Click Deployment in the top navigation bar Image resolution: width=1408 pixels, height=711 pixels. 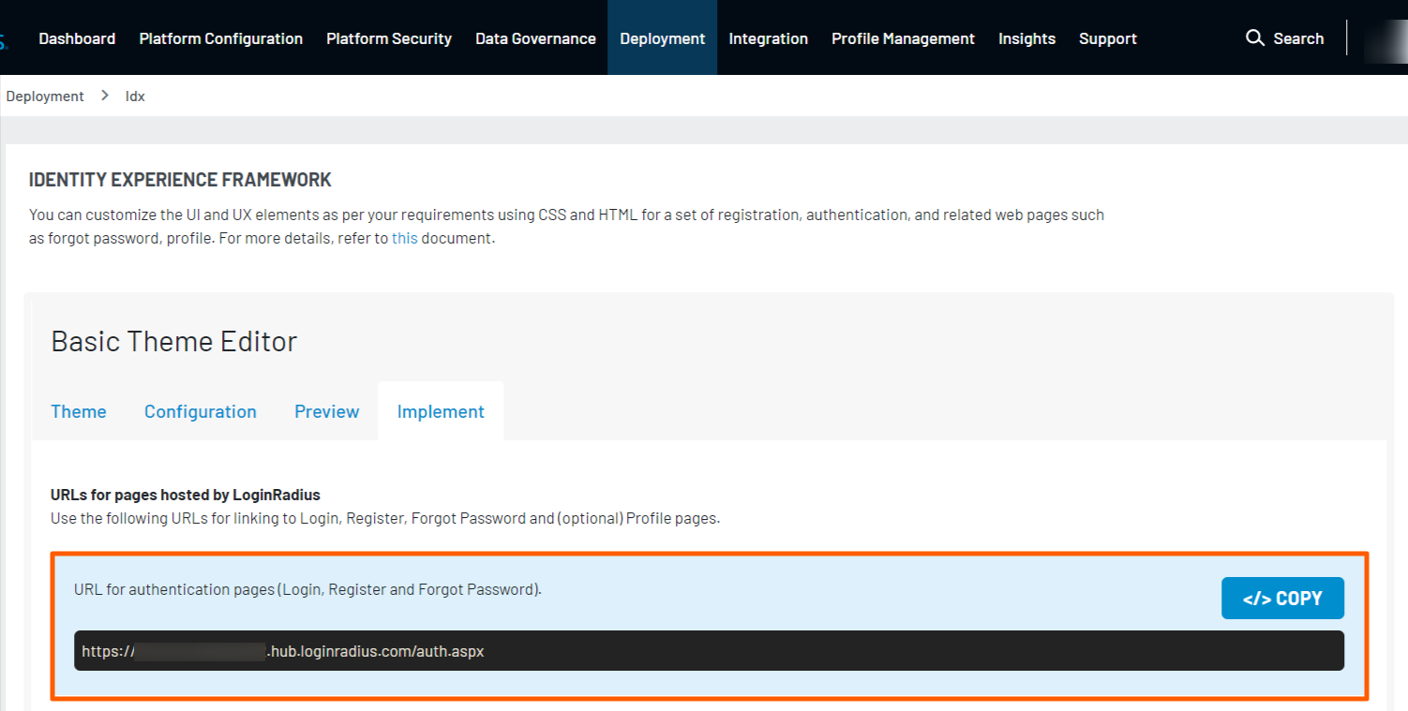pyautogui.click(x=662, y=38)
